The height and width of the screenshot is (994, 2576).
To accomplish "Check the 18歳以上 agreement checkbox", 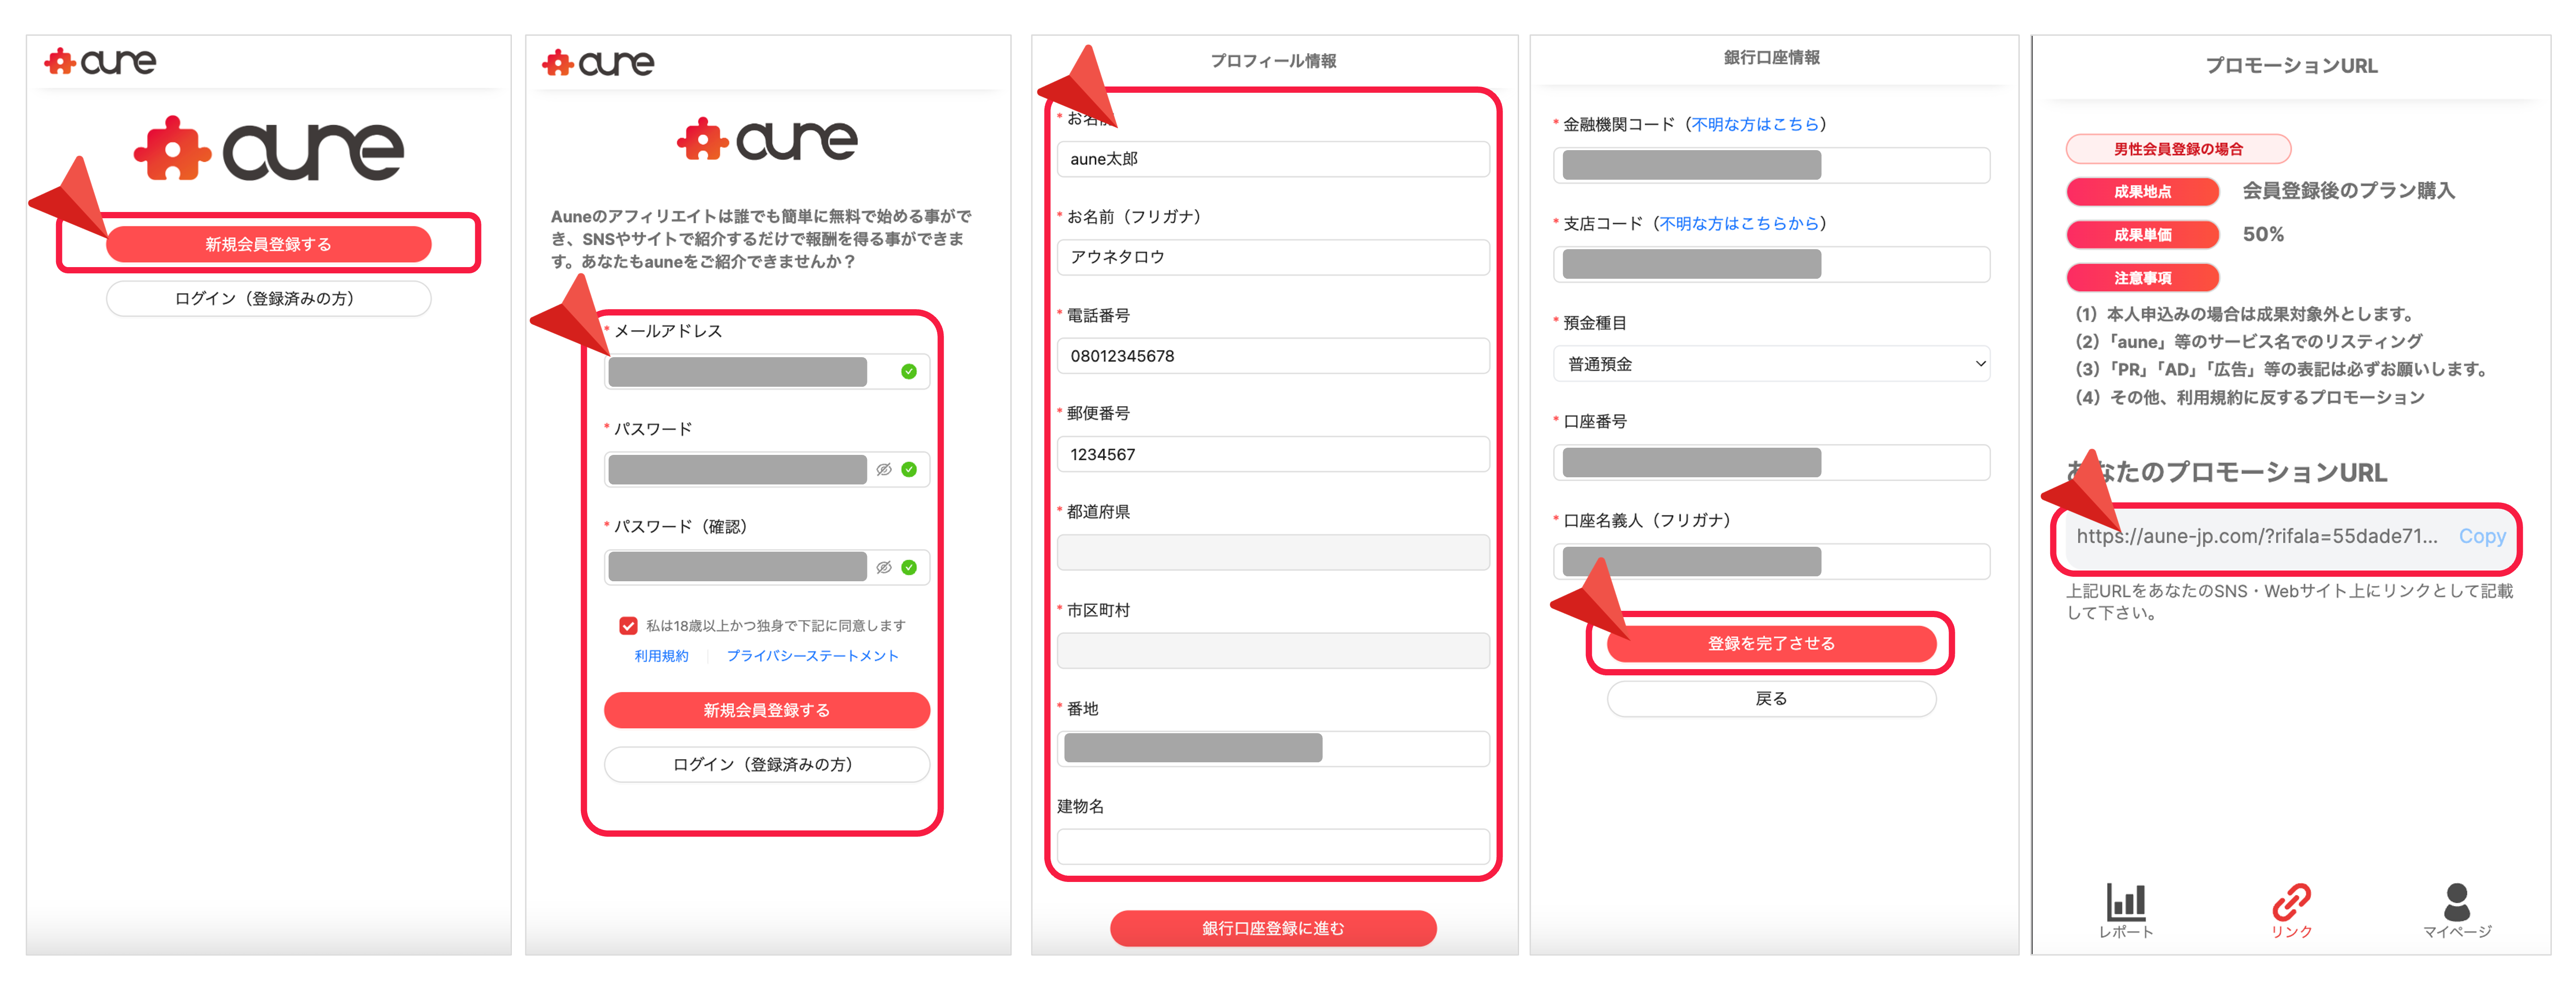I will coord(628,626).
